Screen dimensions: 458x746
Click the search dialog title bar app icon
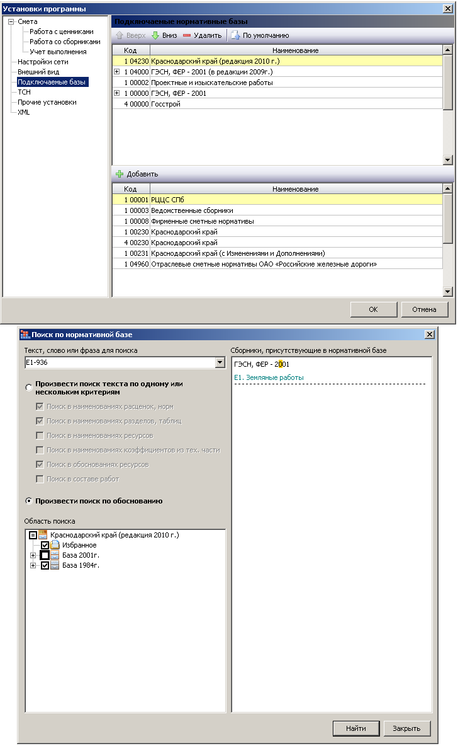[25, 335]
